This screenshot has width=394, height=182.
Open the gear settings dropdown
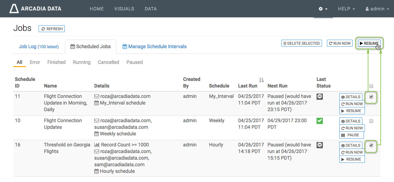pyautogui.click(x=323, y=9)
